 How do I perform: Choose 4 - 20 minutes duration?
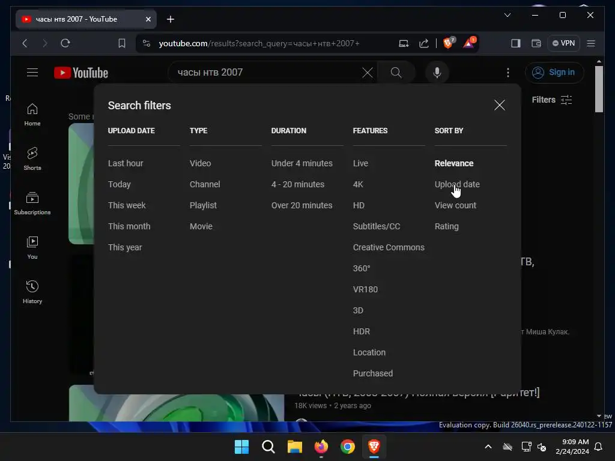point(298,184)
